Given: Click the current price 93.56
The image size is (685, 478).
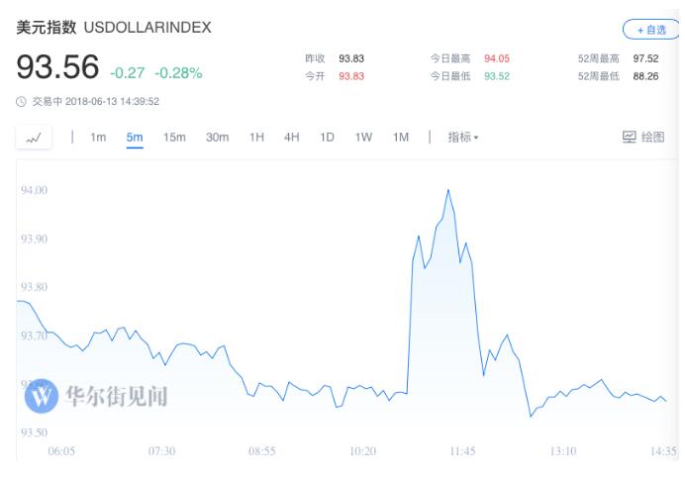Looking at the screenshot, I should (x=57, y=67).
